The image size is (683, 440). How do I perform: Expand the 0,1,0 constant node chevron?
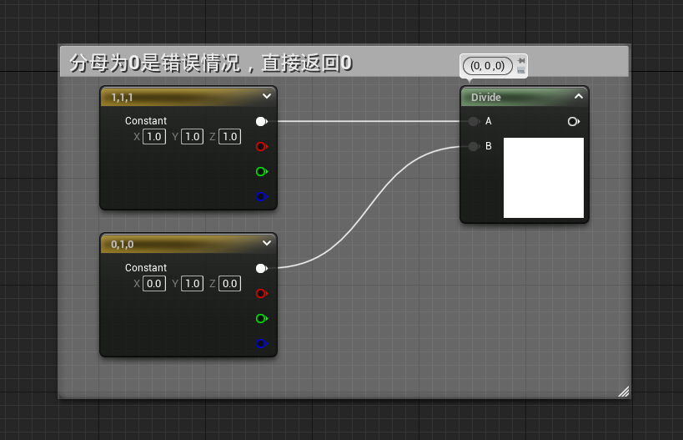(x=267, y=243)
